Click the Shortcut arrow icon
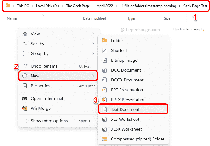Viewport: 210px width, 146px height. [x=105, y=50]
